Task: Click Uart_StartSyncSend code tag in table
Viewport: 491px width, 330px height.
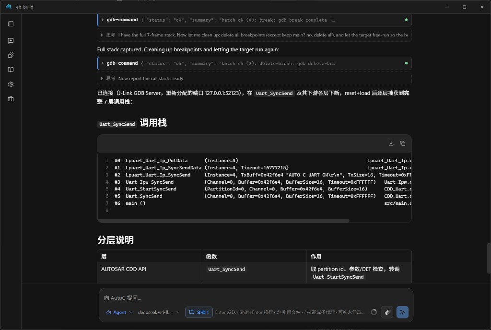Action: [338, 277]
